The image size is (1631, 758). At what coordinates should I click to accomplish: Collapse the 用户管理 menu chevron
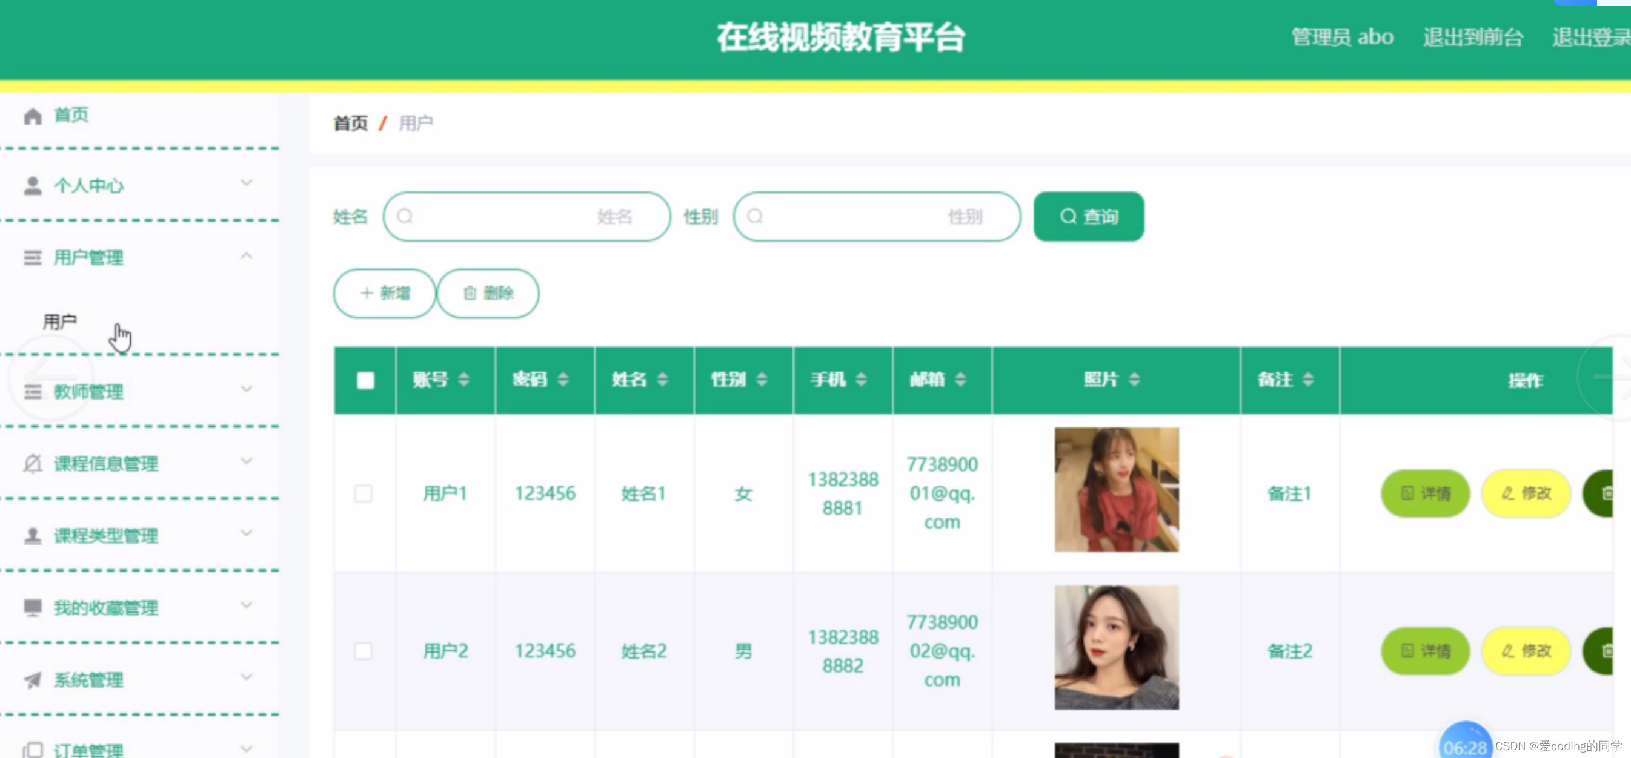247,255
